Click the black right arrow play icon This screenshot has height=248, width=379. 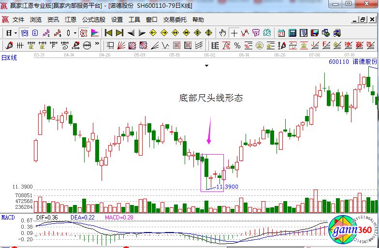pyautogui.click(x=142, y=33)
